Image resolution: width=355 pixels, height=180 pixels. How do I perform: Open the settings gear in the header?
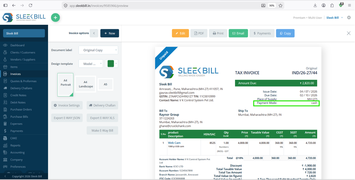(x=349, y=17)
